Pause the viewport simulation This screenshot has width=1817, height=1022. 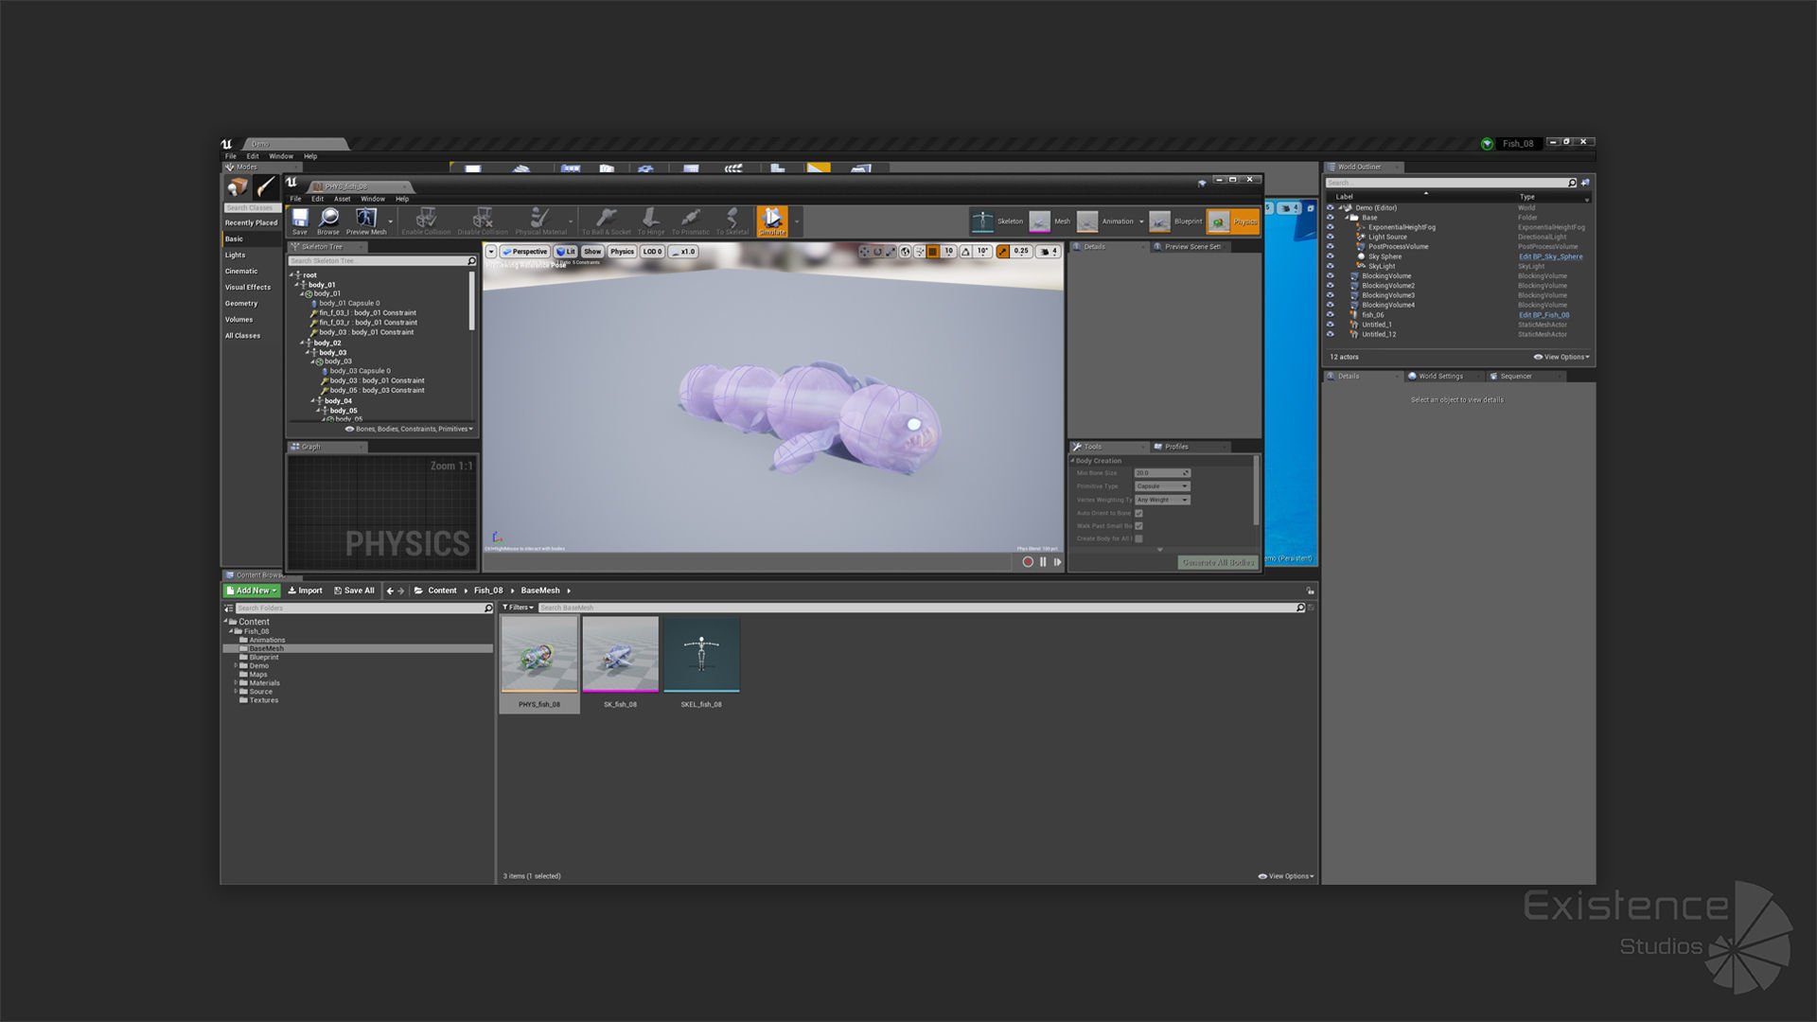tap(1043, 562)
